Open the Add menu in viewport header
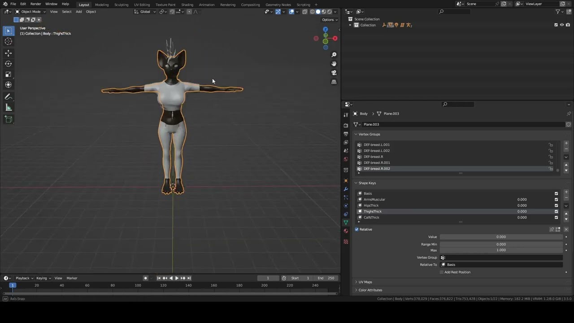 (78, 12)
